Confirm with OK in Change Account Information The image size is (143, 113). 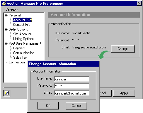point(48,106)
